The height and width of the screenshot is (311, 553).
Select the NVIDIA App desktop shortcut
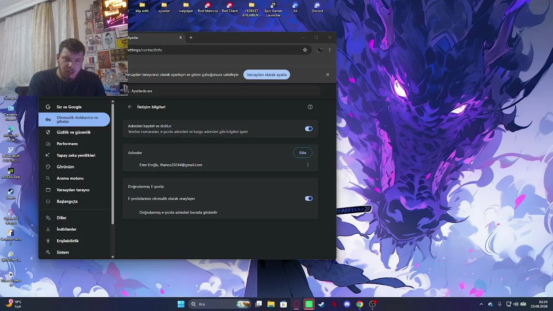(11, 174)
